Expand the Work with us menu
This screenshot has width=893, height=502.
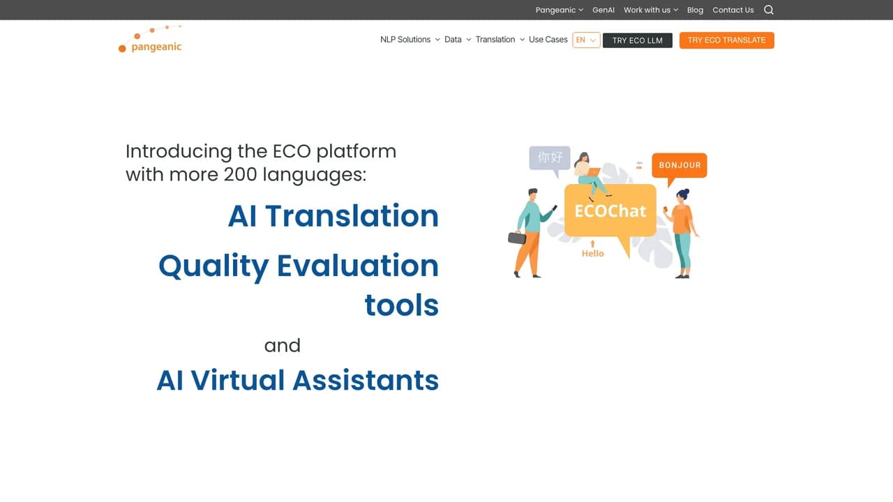pyautogui.click(x=651, y=10)
